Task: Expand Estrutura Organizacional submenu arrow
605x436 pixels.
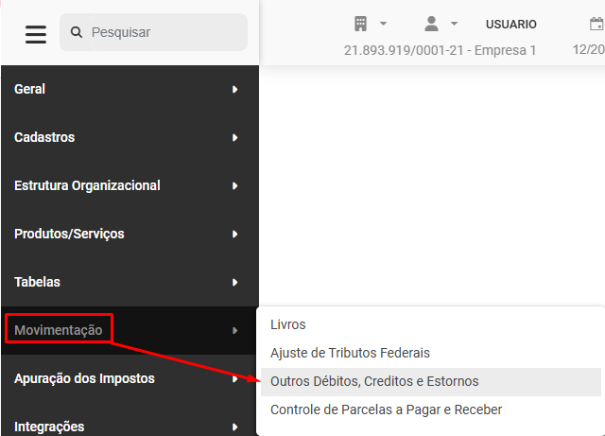Action: tap(235, 186)
